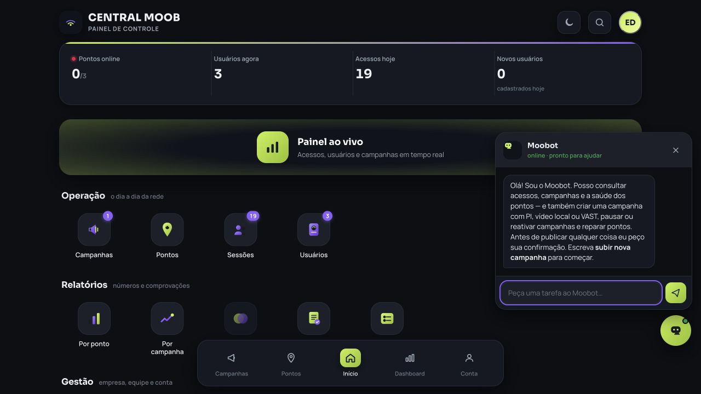Open the Painel ao vivo banner
Screen dimensions: 701x394
[350, 147]
